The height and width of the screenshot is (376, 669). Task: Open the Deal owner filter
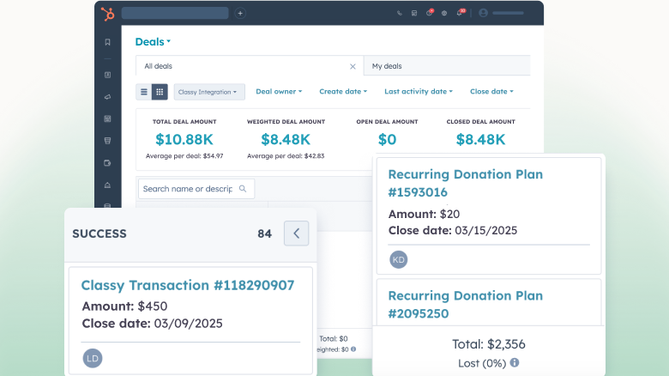click(279, 92)
